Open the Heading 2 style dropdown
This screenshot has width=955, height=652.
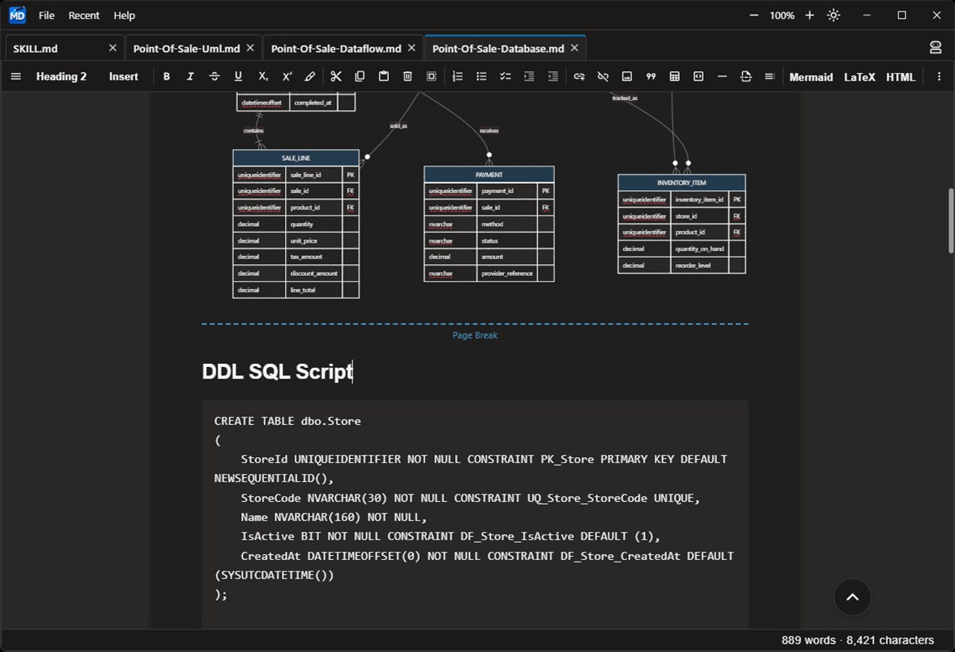(61, 77)
